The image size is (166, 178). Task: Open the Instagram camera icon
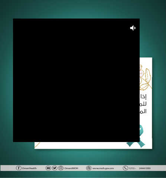pos(61,168)
